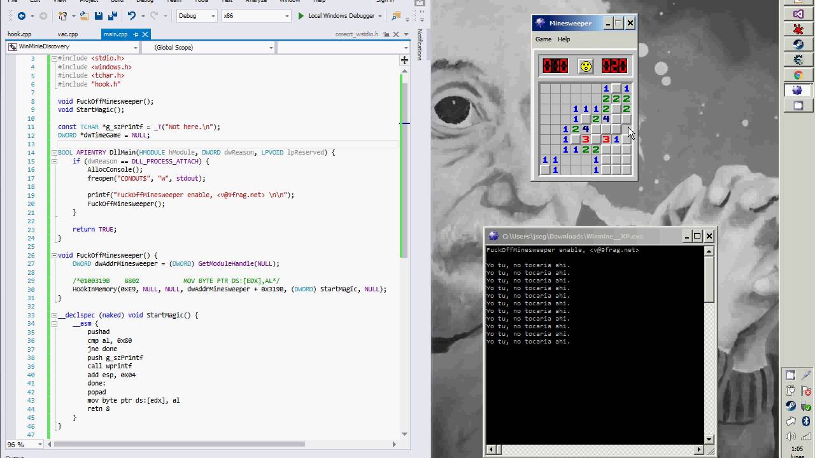Viewport: 815px width, 458px height.
Task: Open the 96 % zoom dropdown
Action: coord(24,445)
